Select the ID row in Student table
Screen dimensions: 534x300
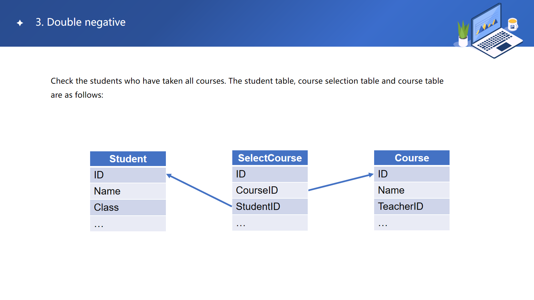pos(128,175)
